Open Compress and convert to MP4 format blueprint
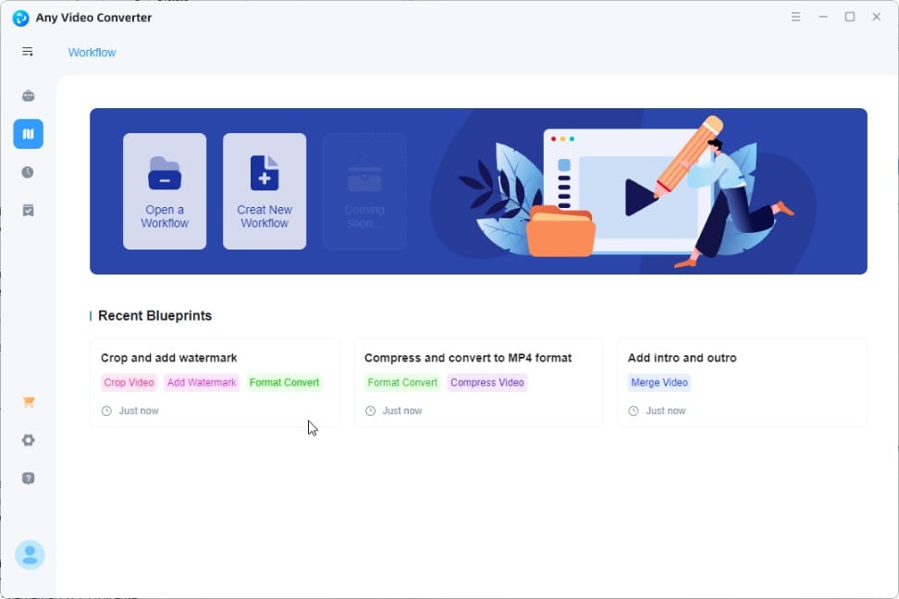 (x=479, y=383)
